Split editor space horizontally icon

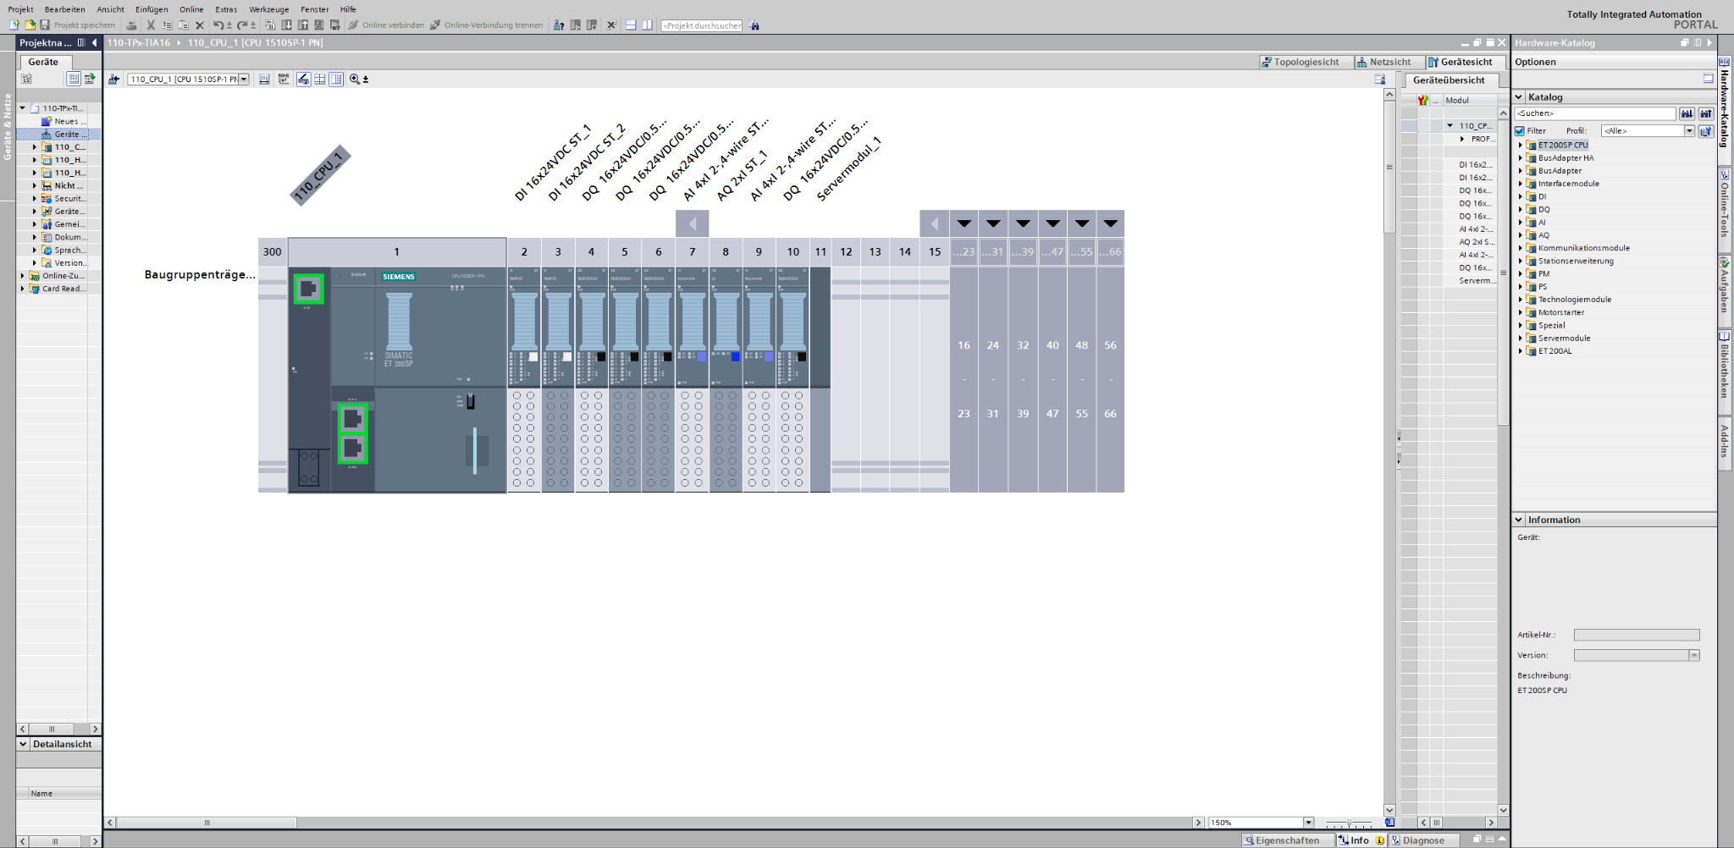tap(631, 25)
